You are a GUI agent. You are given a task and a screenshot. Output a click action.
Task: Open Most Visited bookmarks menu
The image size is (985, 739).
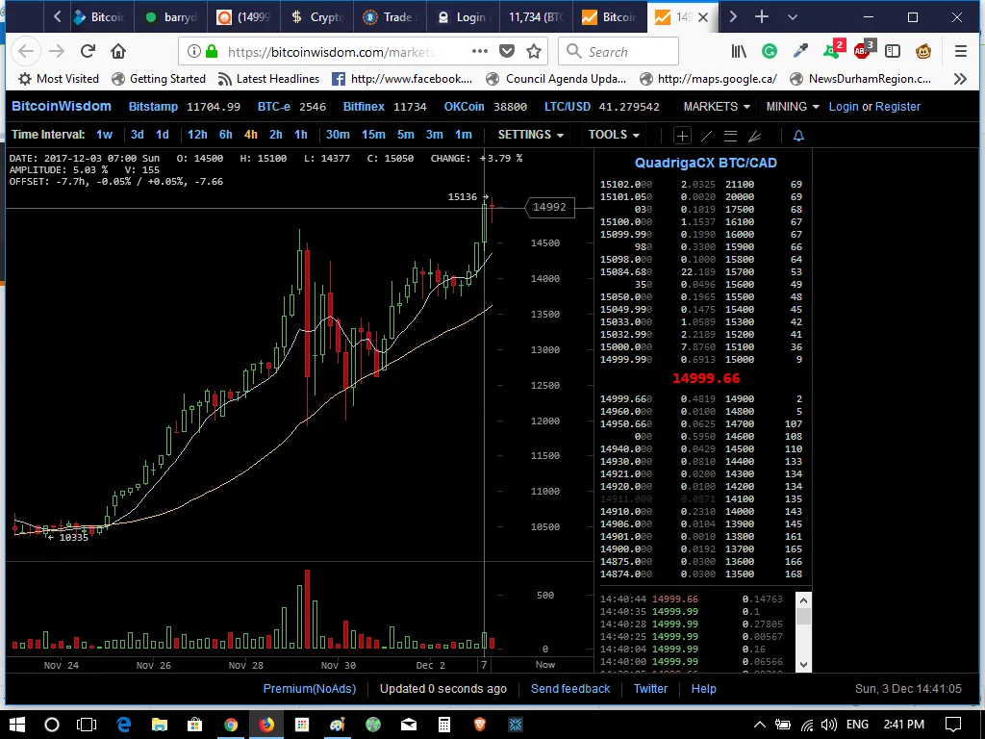pos(59,79)
